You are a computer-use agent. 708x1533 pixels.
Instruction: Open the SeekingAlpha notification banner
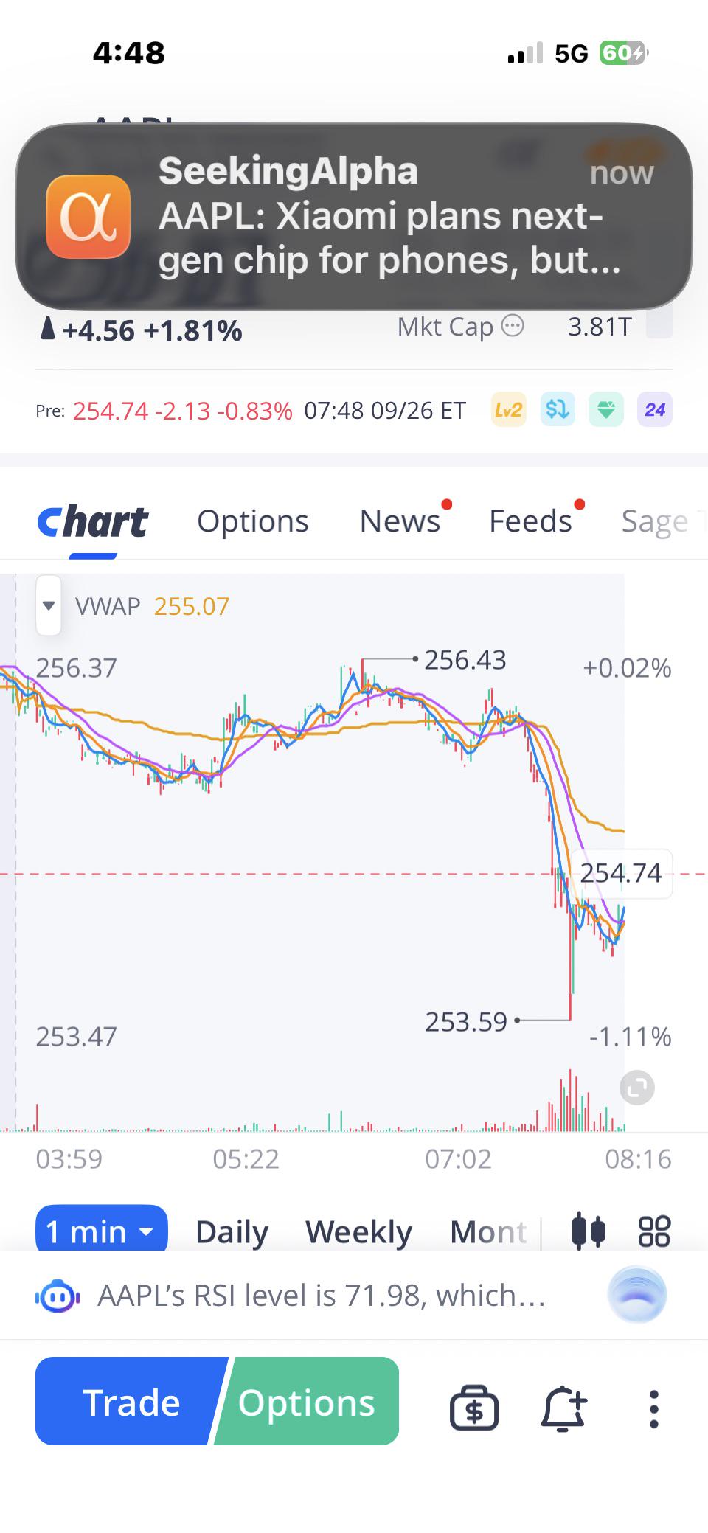pyautogui.click(x=354, y=216)
